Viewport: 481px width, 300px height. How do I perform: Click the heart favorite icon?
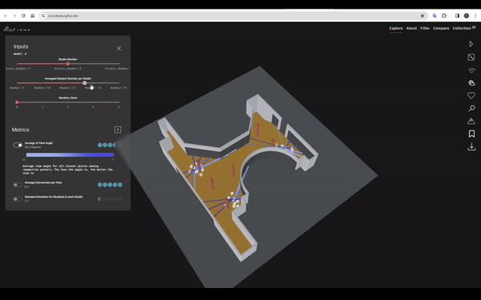point(471,95)
